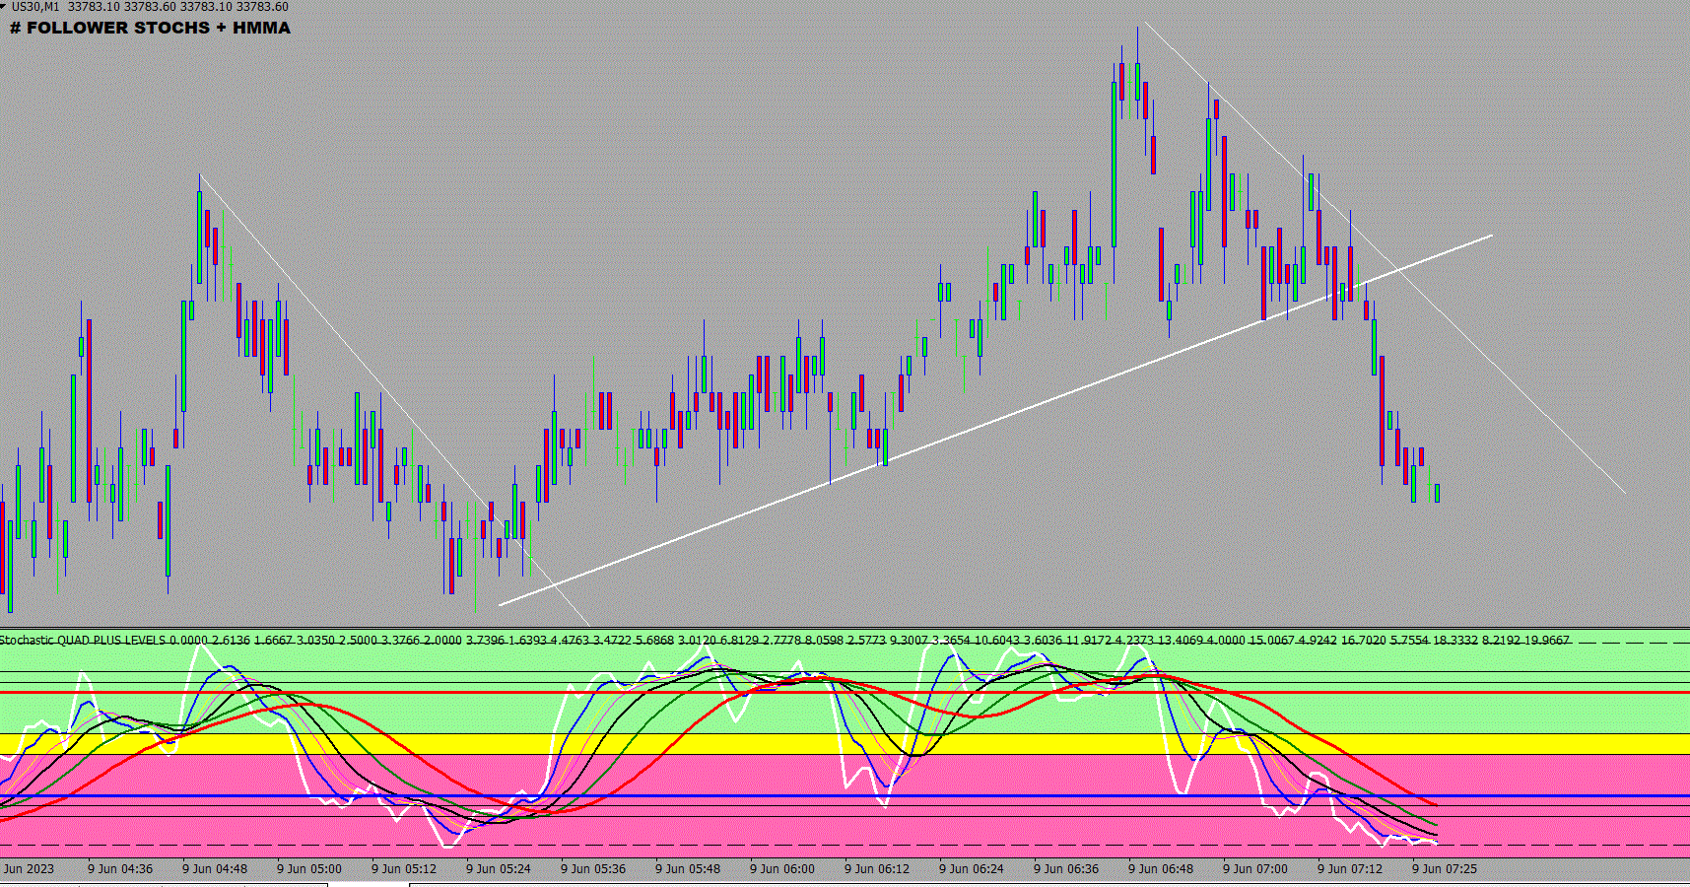
Task: Click the 9 Jun 06:36 time axis label
Action: pos(1066,869)
